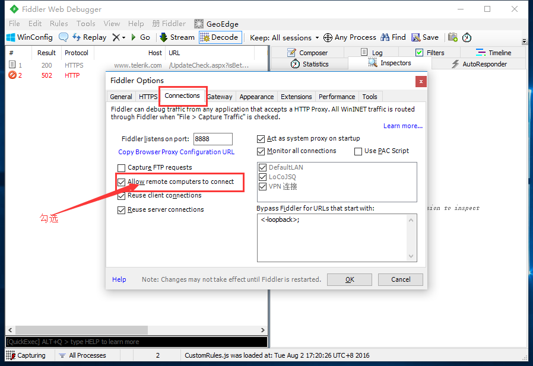Image resolution: width=533 pixels, height=366 pixels.
Task: Toggle Allow remote computers to connect
Action: [121, 182]
